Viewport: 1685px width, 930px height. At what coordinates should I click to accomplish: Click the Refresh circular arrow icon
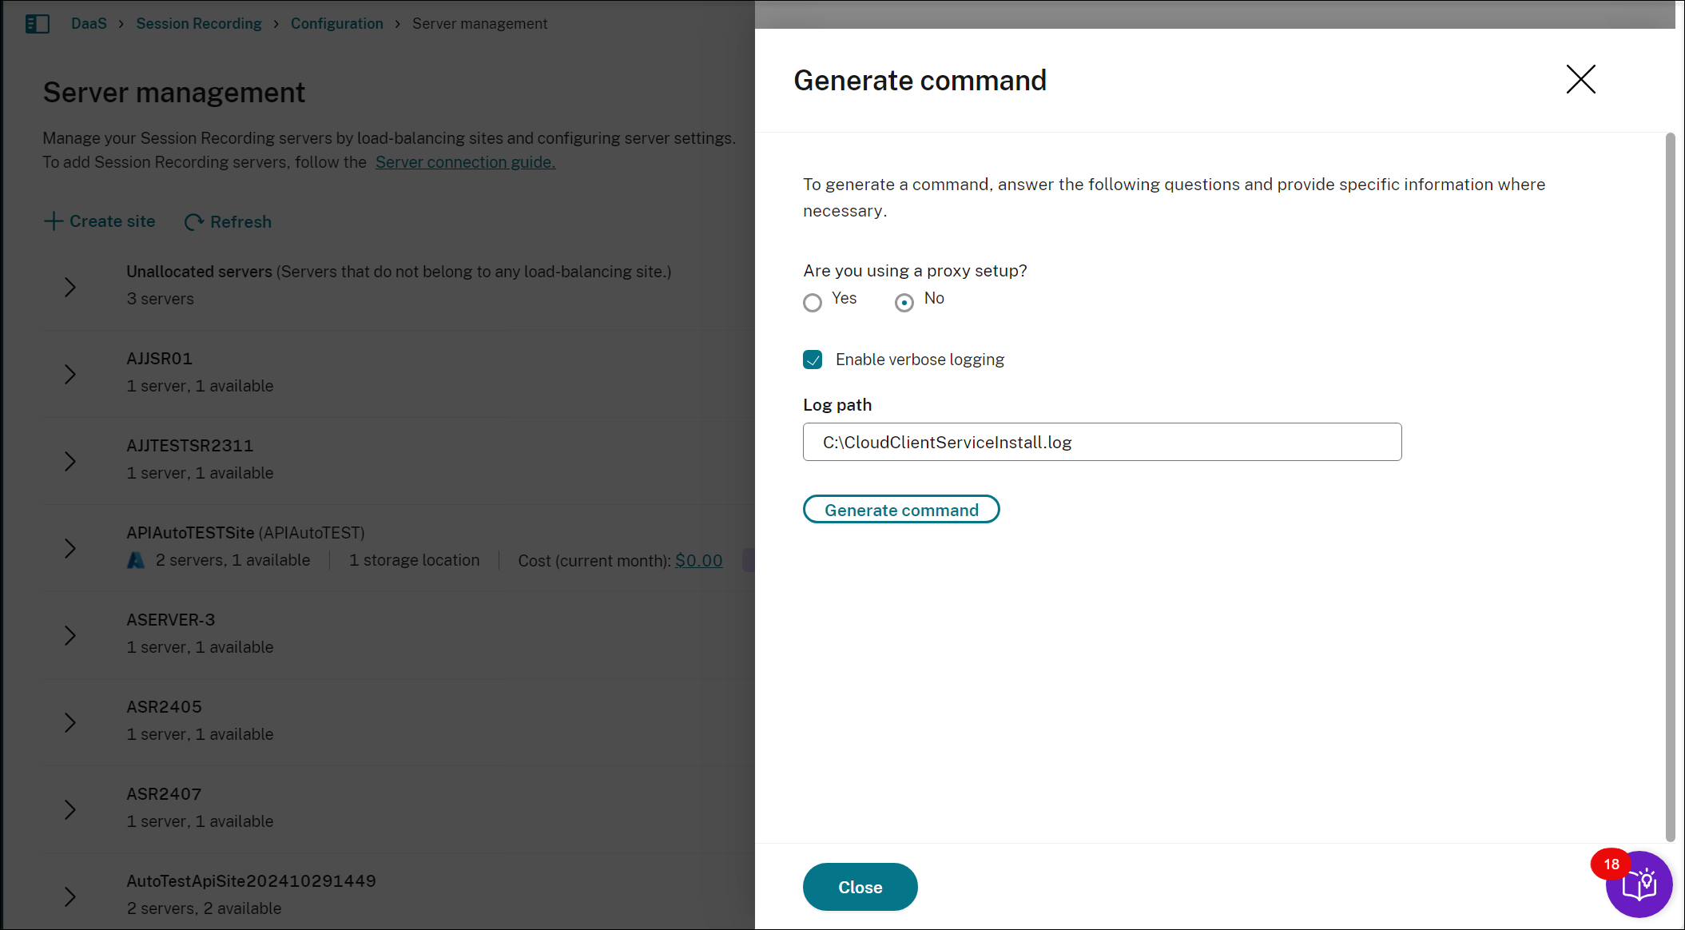pyautogui.click(x=193, y=222)
